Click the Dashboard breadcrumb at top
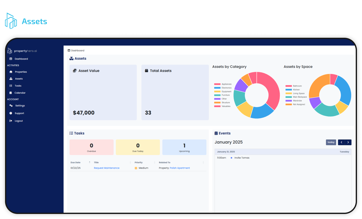The width and height of the screenshot is (362, 219). tap(77, 51)
